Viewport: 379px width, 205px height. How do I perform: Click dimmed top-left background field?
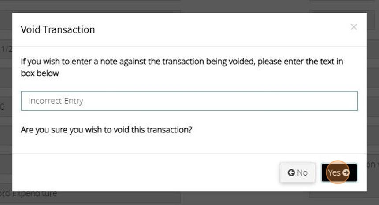click(x=88, y=5)
